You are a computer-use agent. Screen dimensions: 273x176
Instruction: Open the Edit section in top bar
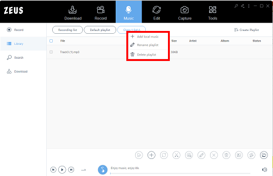click(156, 13)
